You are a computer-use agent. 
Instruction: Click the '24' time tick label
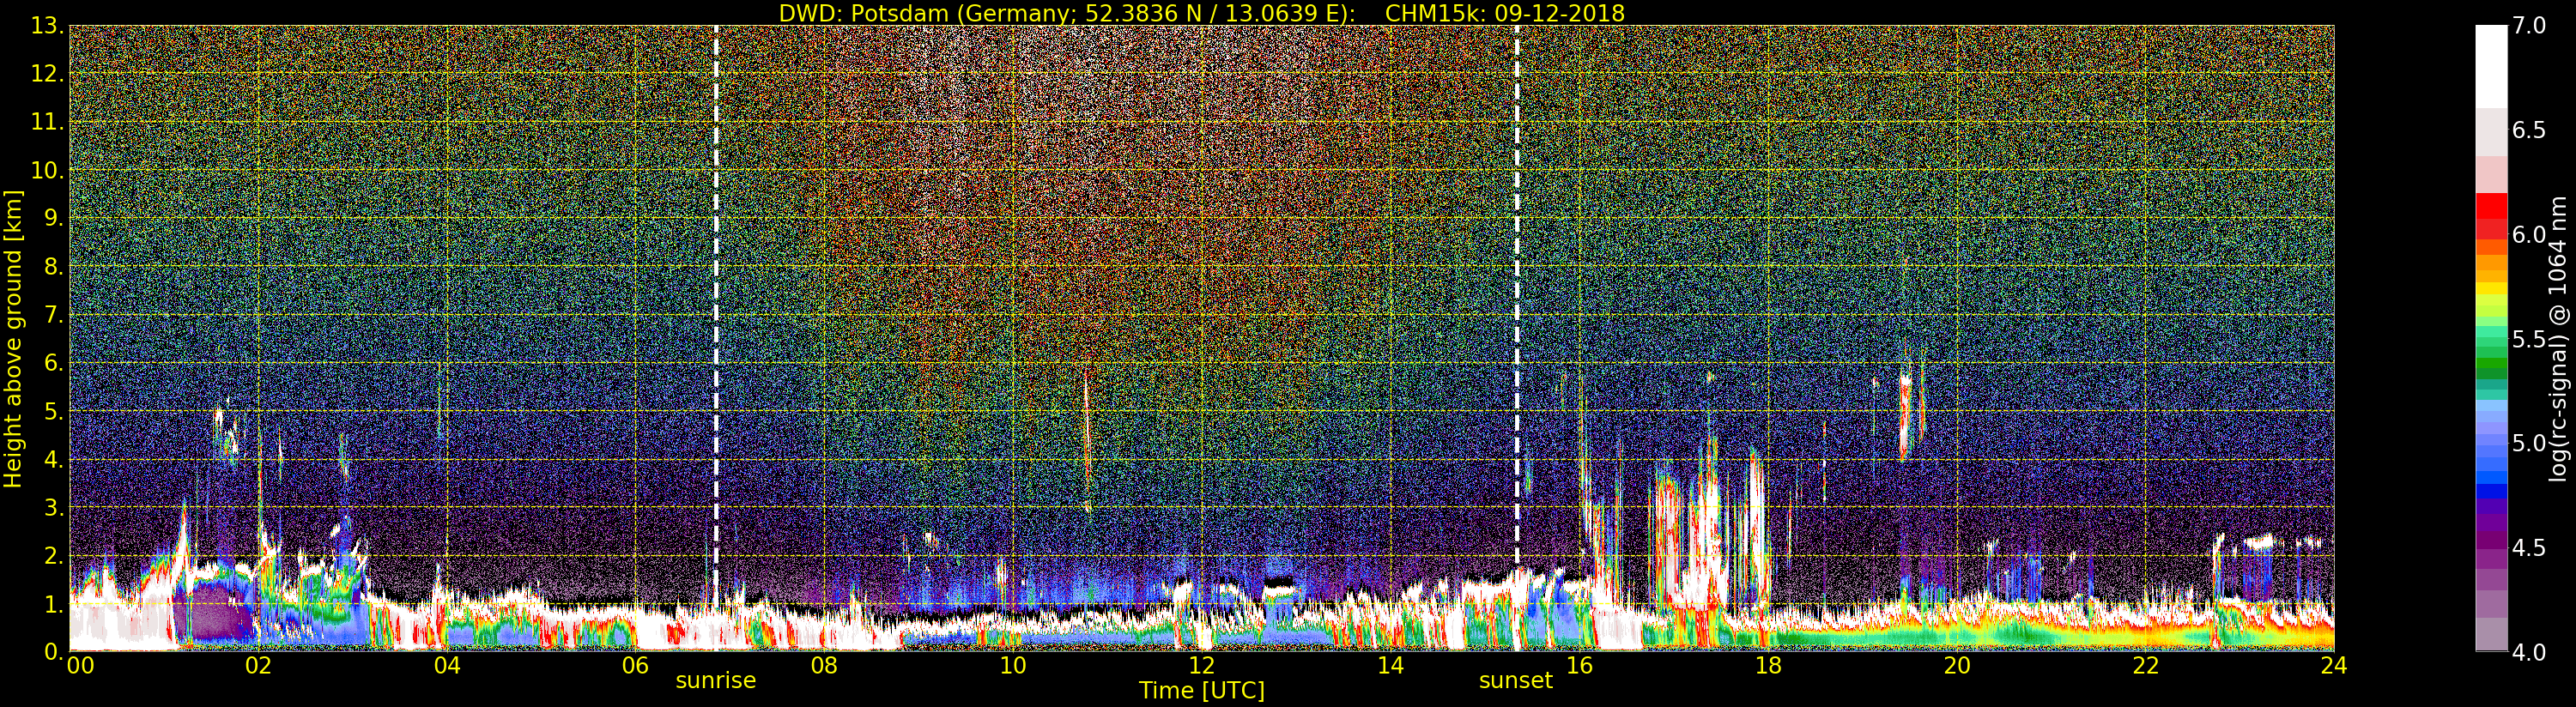click(2334, 665)
